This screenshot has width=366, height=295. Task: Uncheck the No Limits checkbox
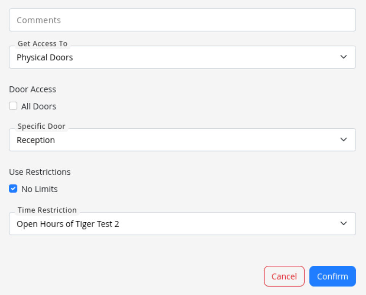13,189
